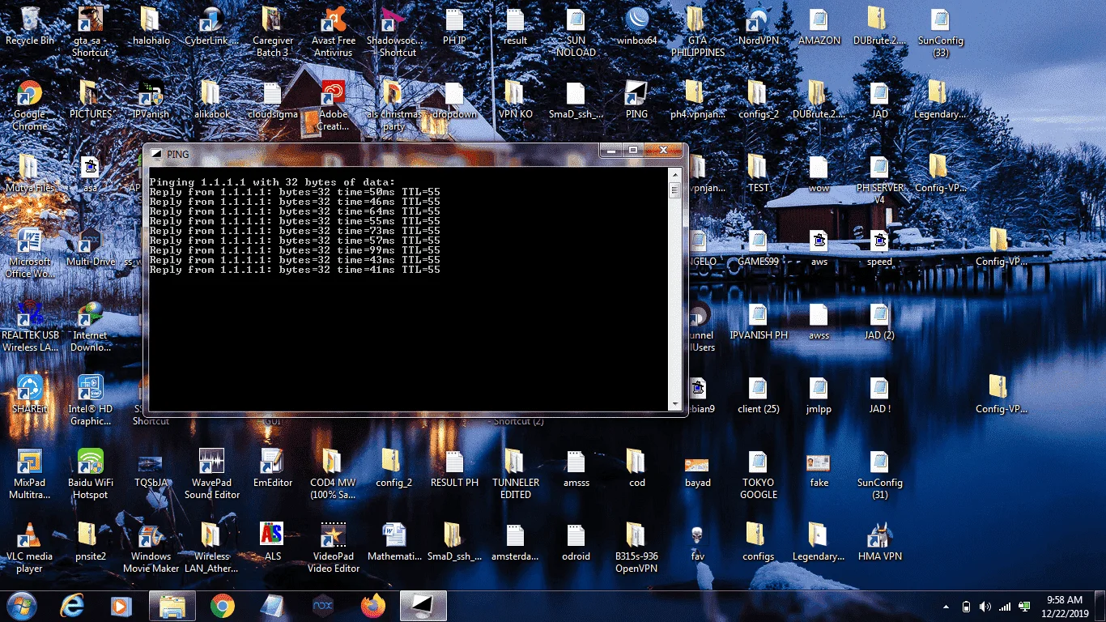Image resolution: width=1106 pixels, height=622 pixels.
Task: Launch VideoPad Video Editor icon
Action: coord(334,548)
